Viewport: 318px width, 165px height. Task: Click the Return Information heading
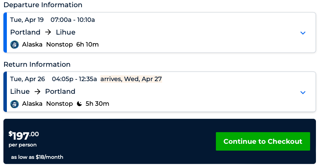pos(37,64)
